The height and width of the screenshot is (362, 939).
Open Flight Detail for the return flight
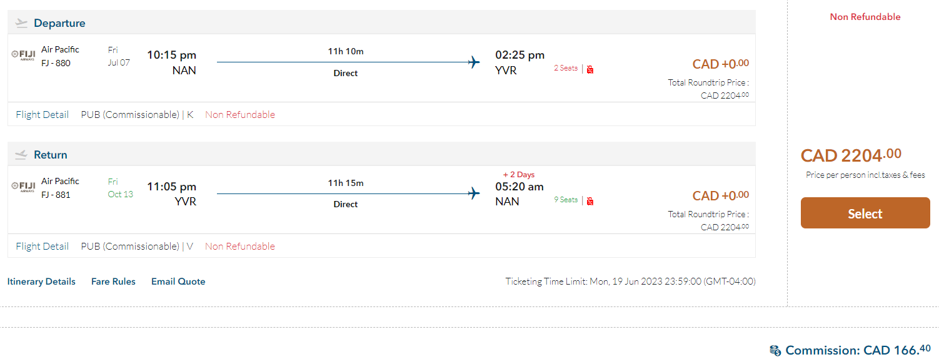(x=43, y=247)
